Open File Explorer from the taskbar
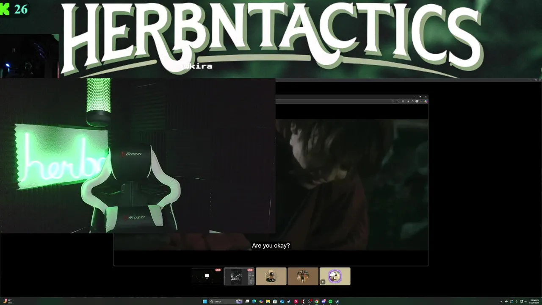 [x=268, y=302]
